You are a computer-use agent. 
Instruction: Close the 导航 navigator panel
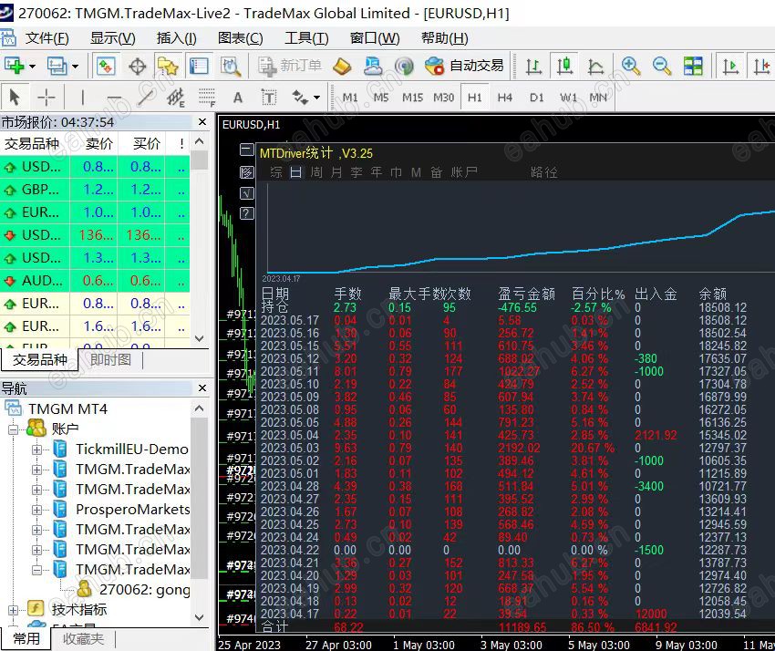point(201,388)
